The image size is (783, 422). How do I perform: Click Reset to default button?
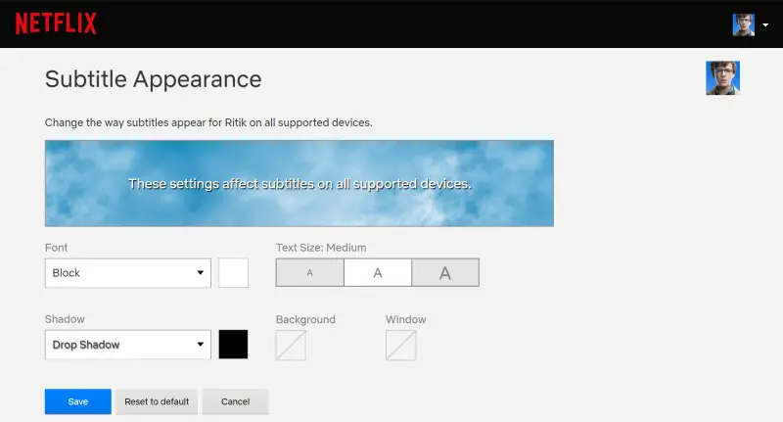click(157, 401)
